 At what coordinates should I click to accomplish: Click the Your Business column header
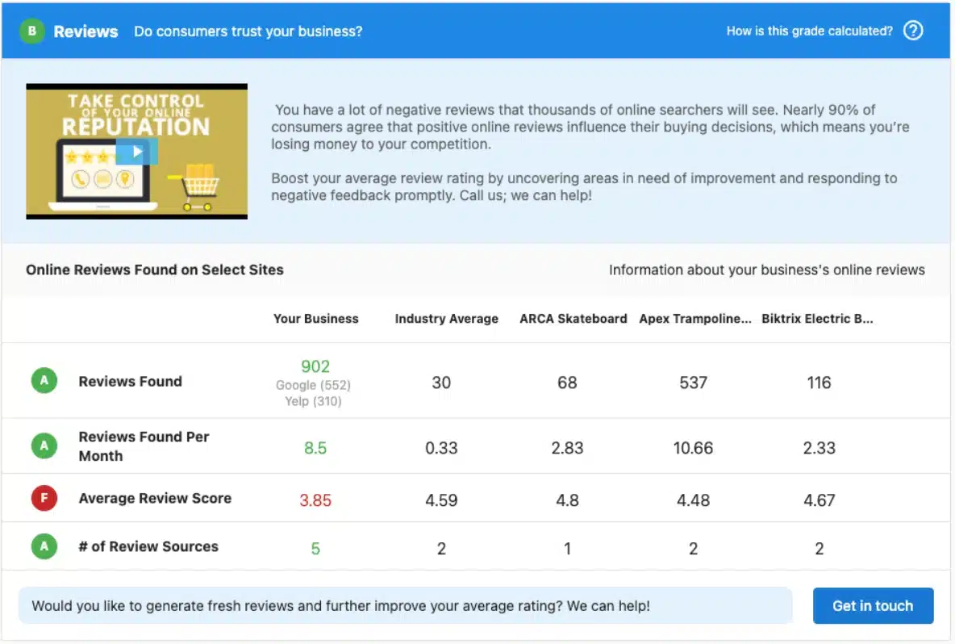coord(315,318)
